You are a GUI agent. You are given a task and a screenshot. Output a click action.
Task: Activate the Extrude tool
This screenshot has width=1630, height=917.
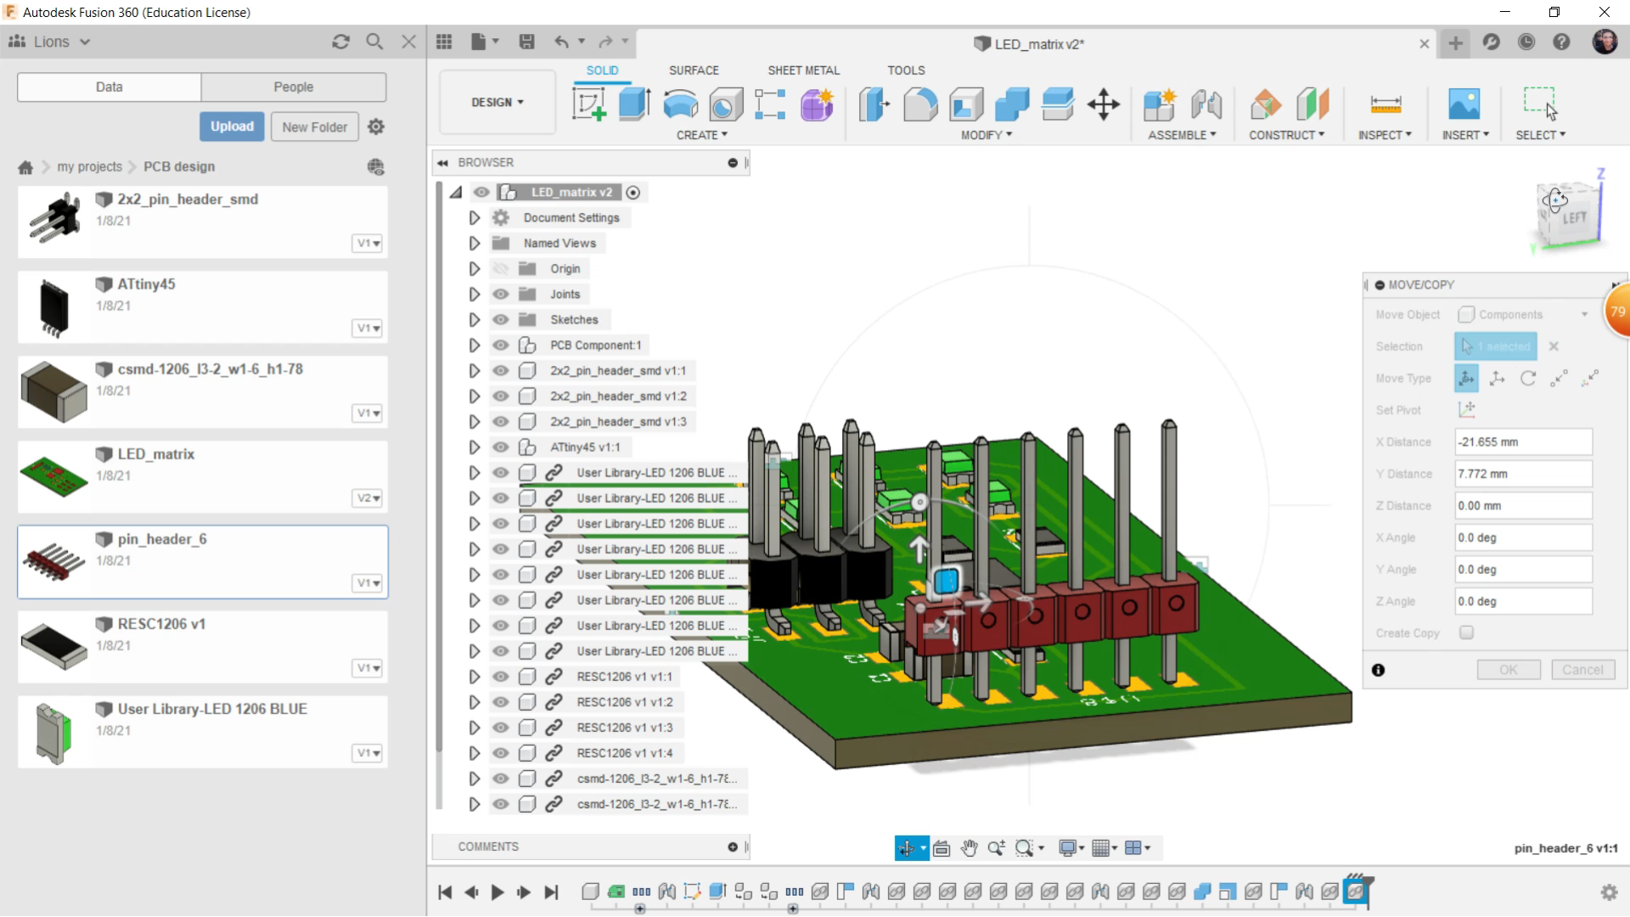pos(635,104)
